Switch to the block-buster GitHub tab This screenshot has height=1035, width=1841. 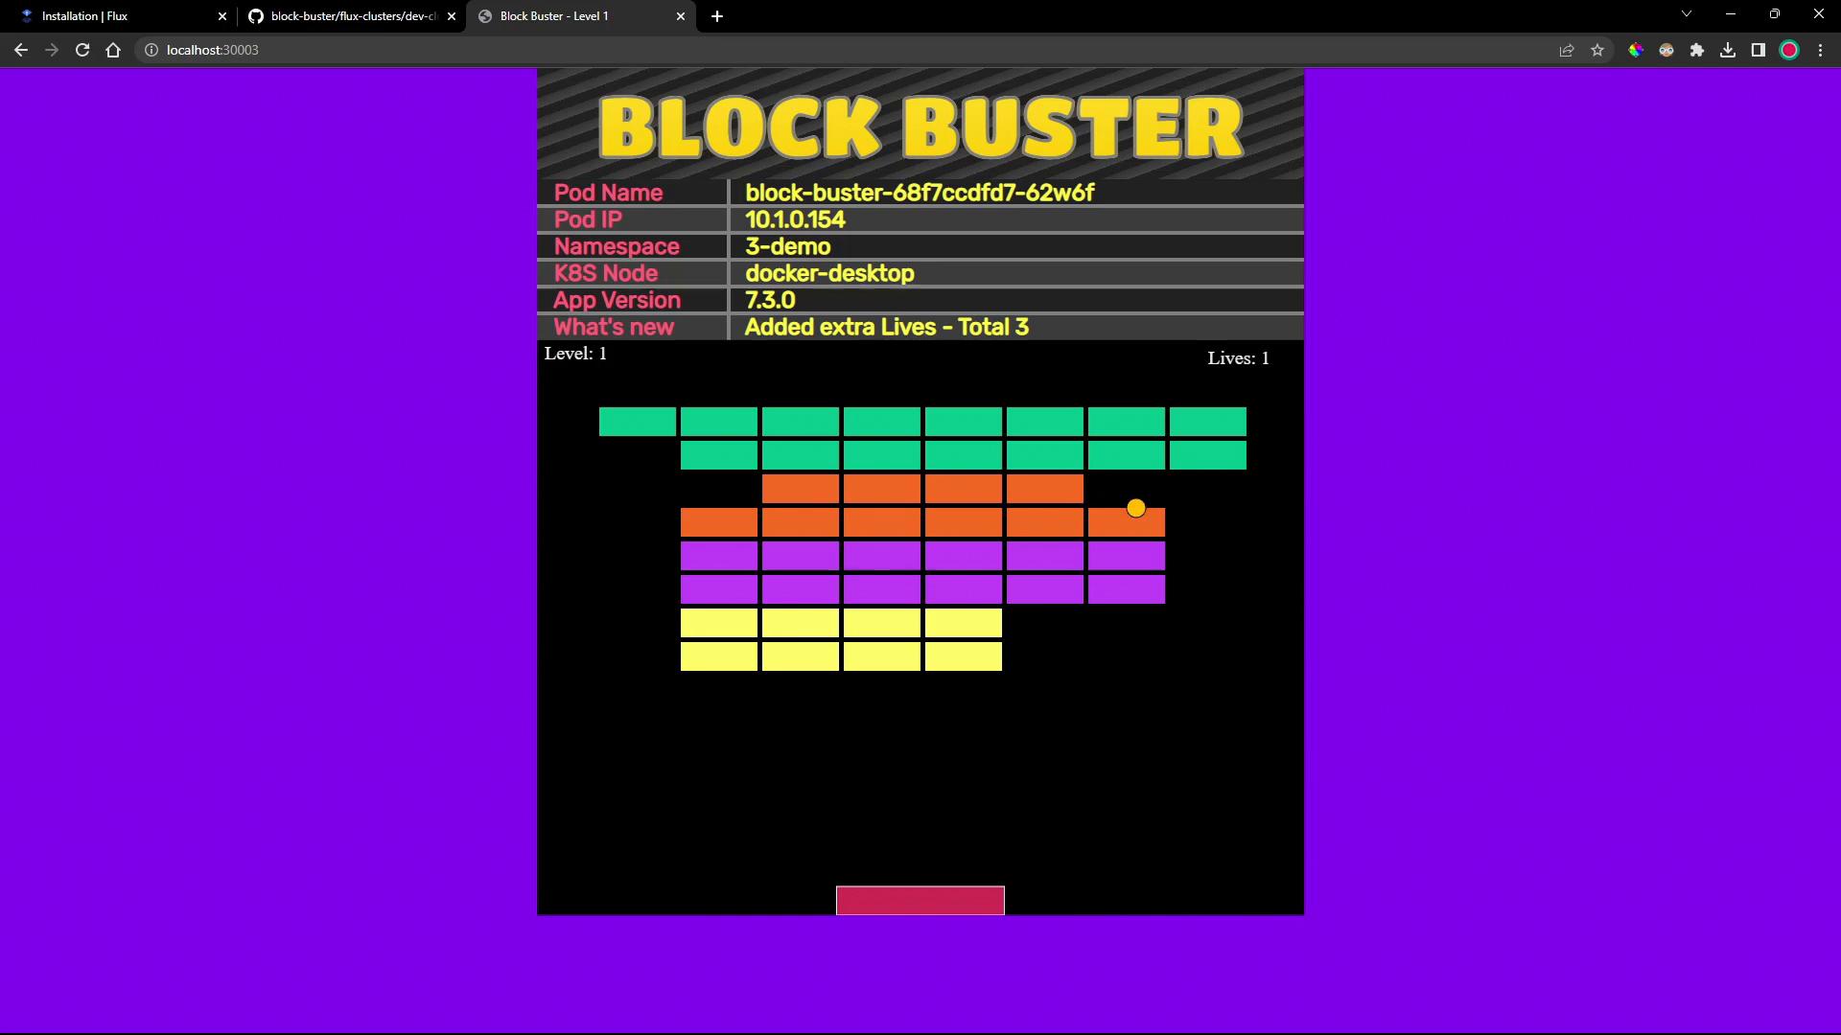click(x=353, y=16)
